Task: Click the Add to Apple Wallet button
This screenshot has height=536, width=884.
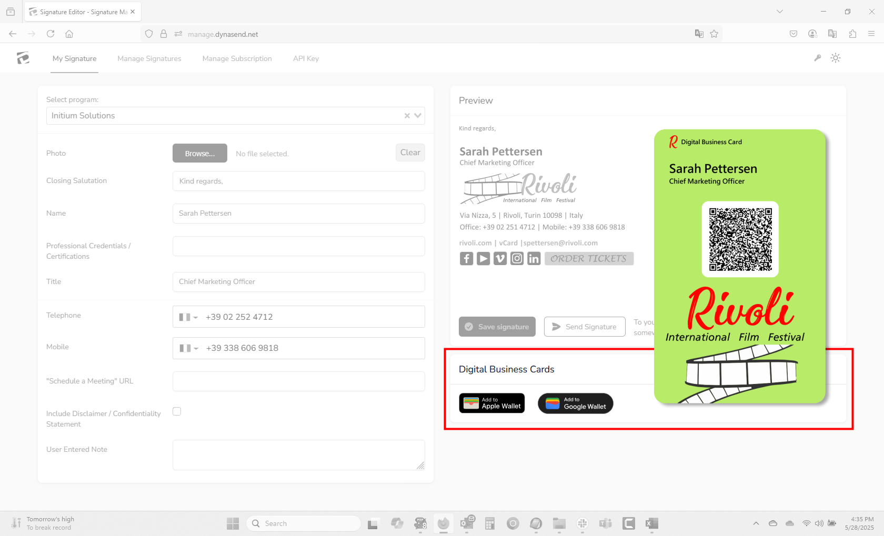Action: coord(491,403)
